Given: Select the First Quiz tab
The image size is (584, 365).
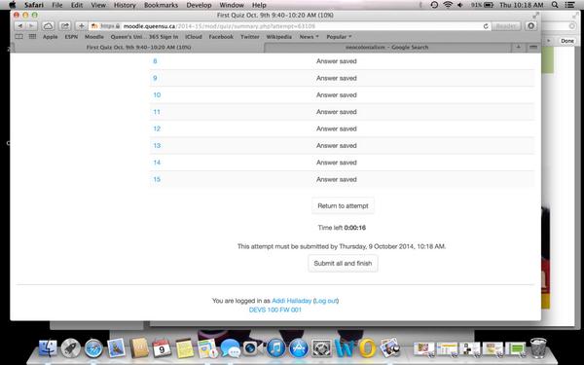Looking at the screenshot, I should pyautogui.click(x=138, y=48).
